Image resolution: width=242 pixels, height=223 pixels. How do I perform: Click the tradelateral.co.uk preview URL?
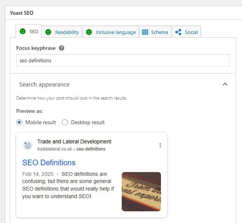click(x=71, y=149)
